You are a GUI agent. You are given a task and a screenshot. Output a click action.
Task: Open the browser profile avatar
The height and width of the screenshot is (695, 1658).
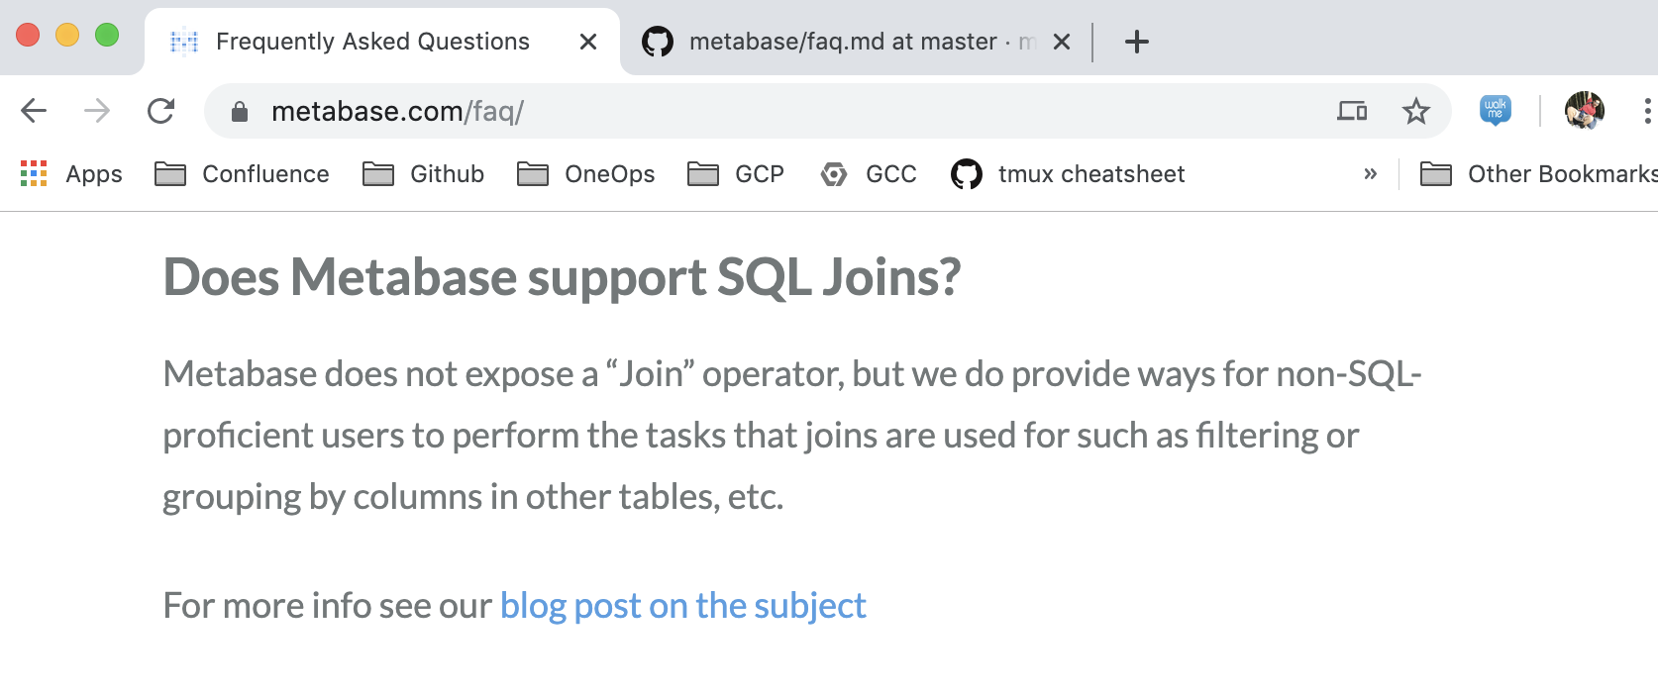(x=1585, y=111)
